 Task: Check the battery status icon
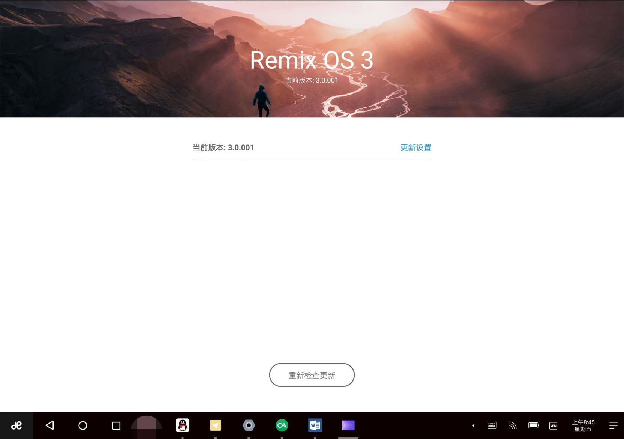[x=533, y=425]
